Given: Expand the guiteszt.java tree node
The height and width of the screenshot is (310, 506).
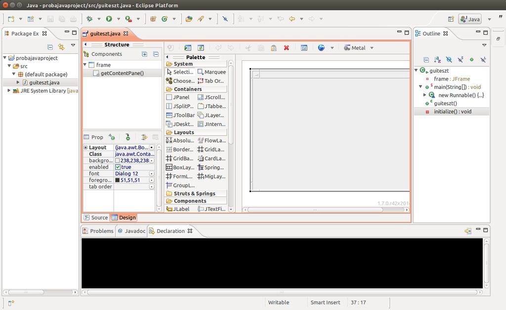Looking at the screenshot, I should 18,82.
